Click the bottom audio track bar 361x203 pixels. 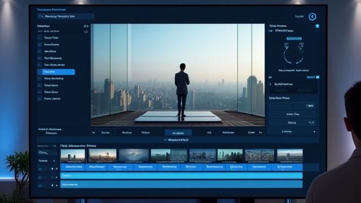182,184
